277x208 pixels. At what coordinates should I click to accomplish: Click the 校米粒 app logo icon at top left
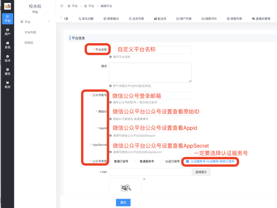[7, 5]
